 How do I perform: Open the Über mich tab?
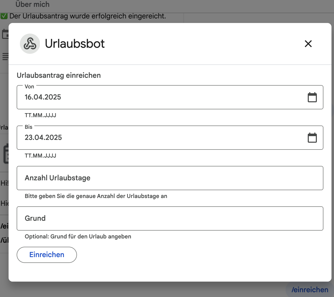33,4
